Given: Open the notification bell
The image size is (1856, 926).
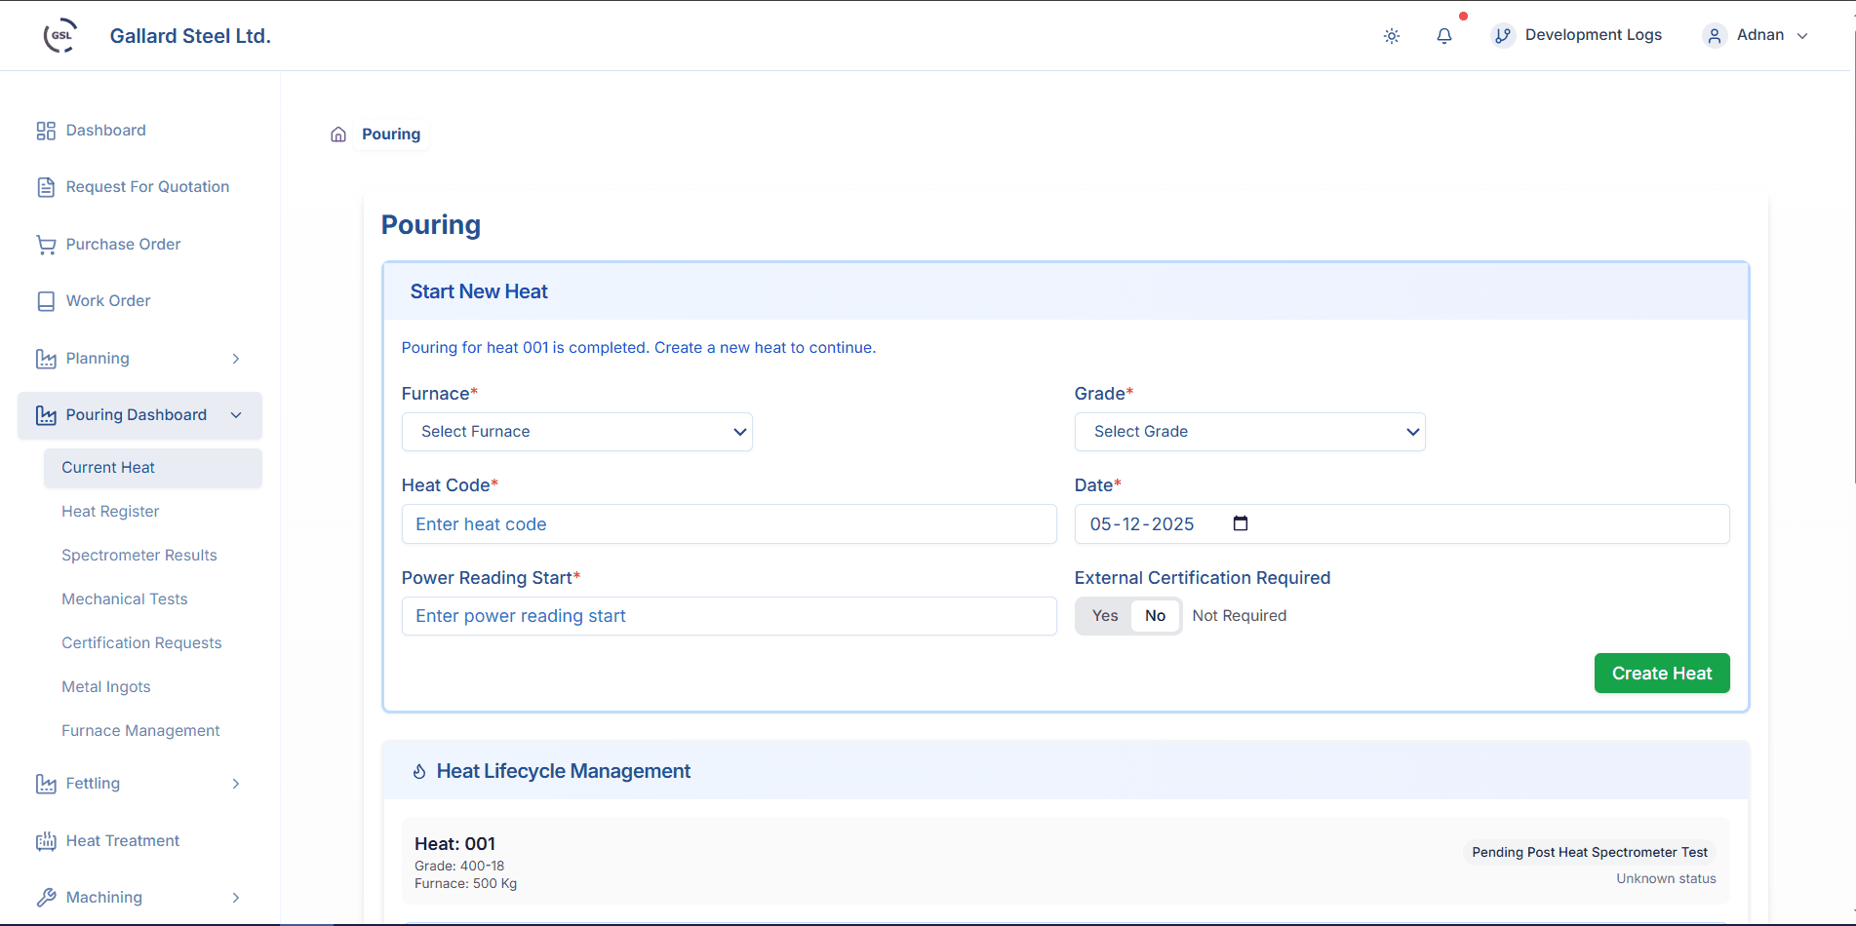Looking at the screenshot, I should click(1444, 35).
